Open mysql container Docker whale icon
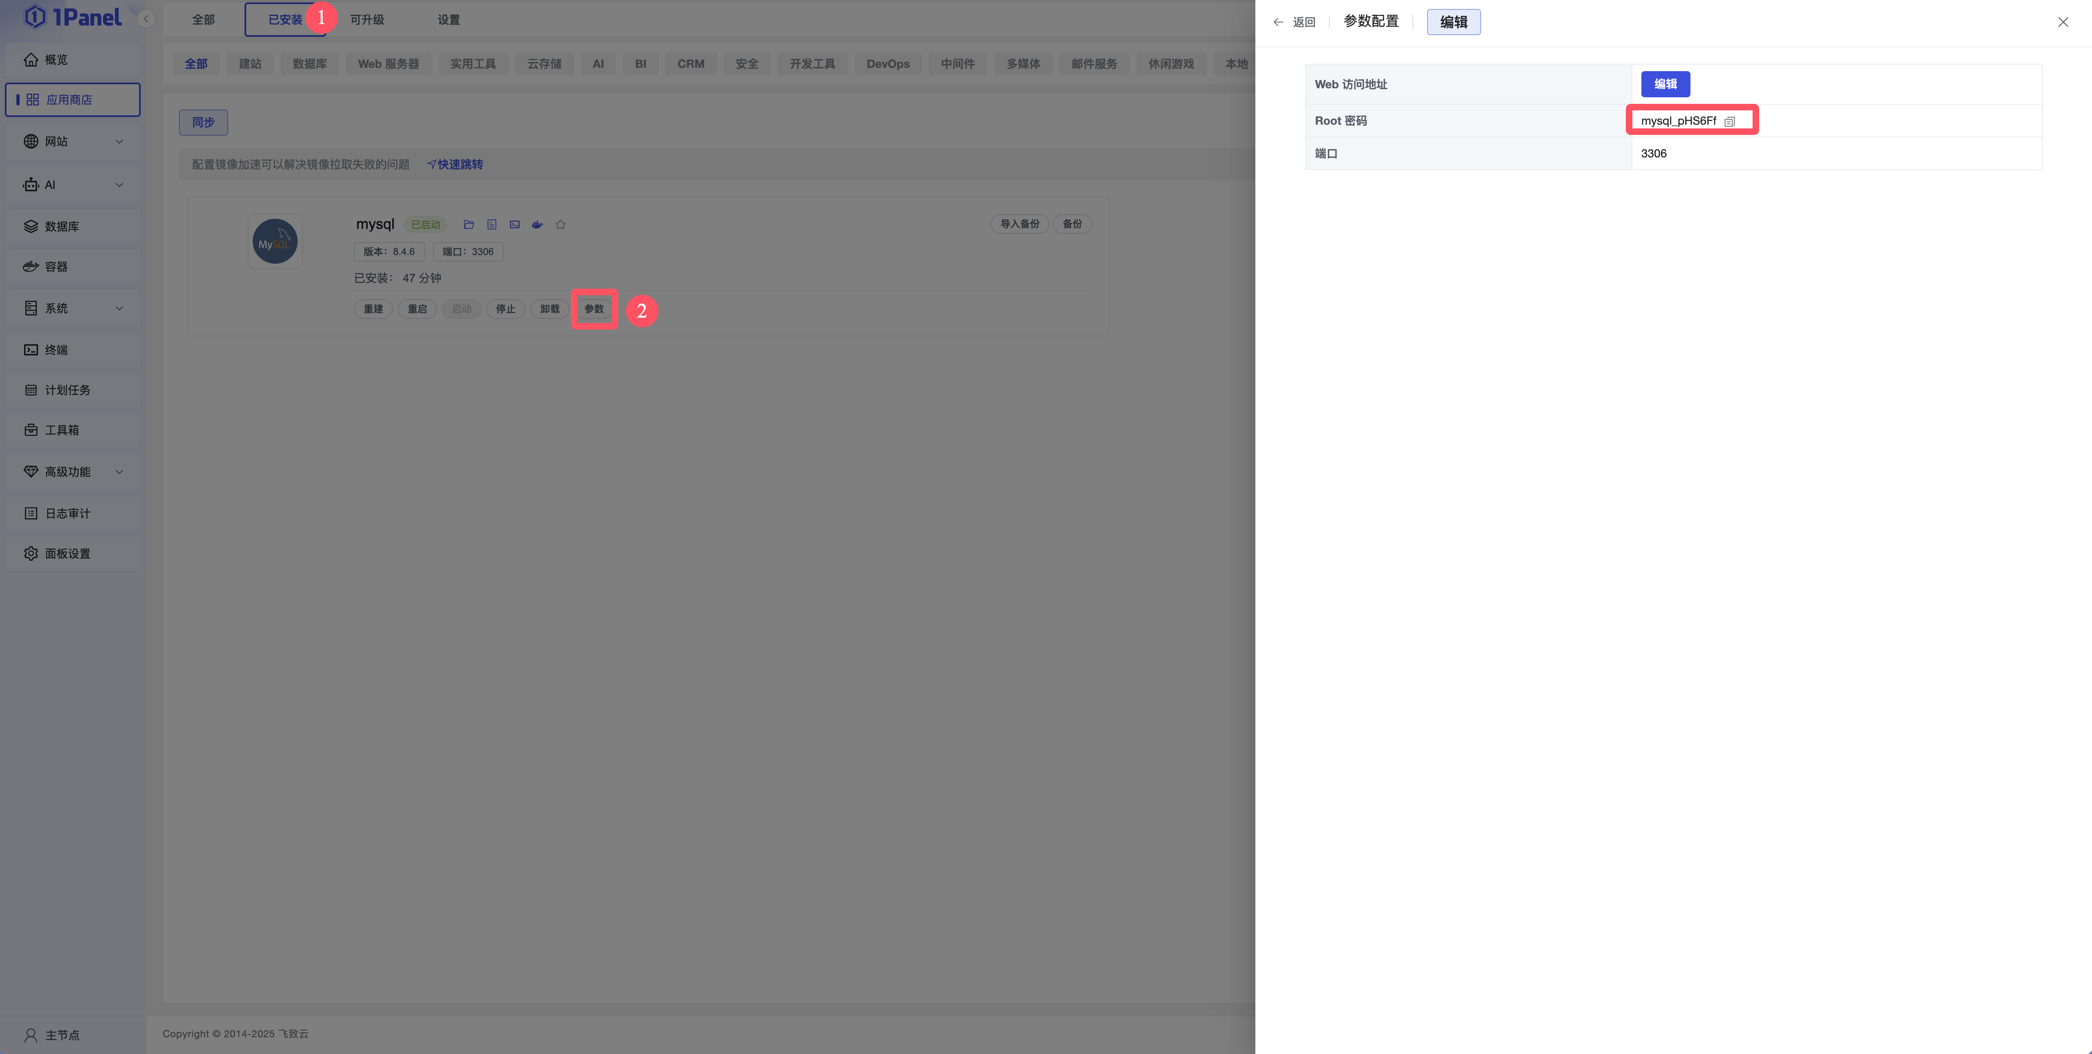The height and width of the screenshot is (1054, 2092). pos(537,225)
